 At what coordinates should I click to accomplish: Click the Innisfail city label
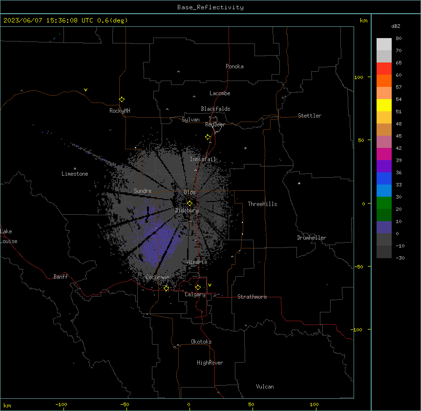point(203,159)
